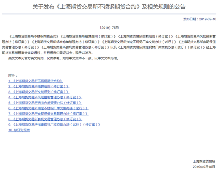
Task: Click the paragraph about 英文文本见官方英文网站
Action: (63, 58)
